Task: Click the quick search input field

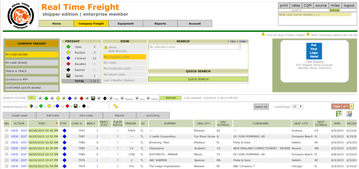Action: tap(198, 75)
